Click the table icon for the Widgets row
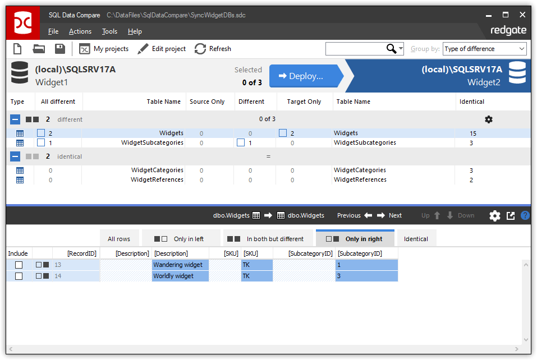Viewport: 537px width, 360px height. pos(20,133)
